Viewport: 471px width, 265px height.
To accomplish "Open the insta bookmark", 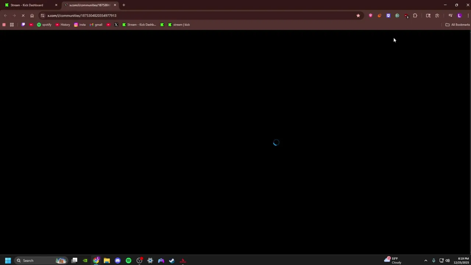I will (80, 25).
